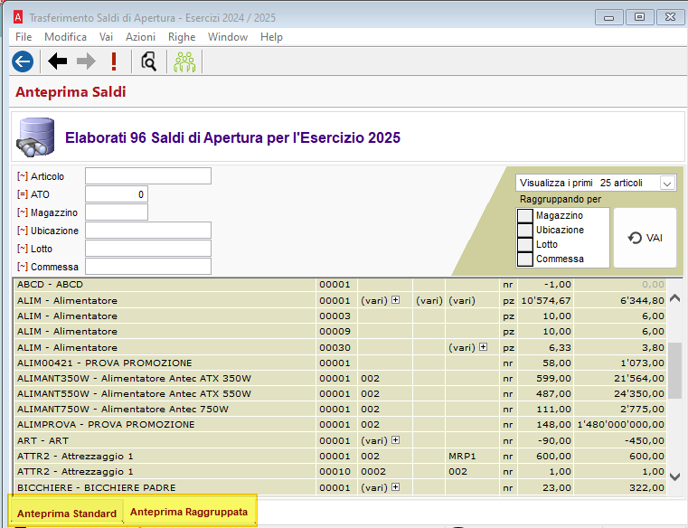Click magazzino 00010 in ATTR2 row
The image size is (688, 528).
coord(335,471)
